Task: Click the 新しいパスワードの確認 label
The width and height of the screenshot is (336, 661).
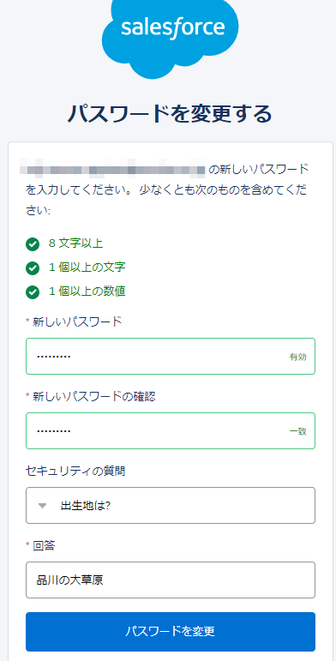Action: [94, 396]
